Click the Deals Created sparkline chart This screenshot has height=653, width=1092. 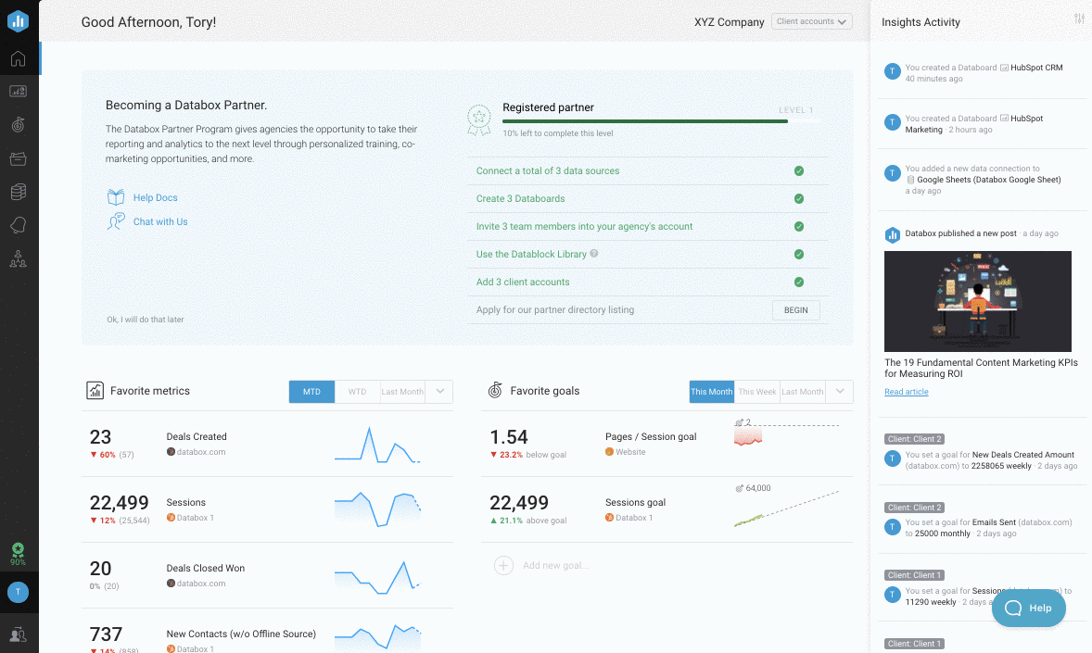tap(377, 445)
